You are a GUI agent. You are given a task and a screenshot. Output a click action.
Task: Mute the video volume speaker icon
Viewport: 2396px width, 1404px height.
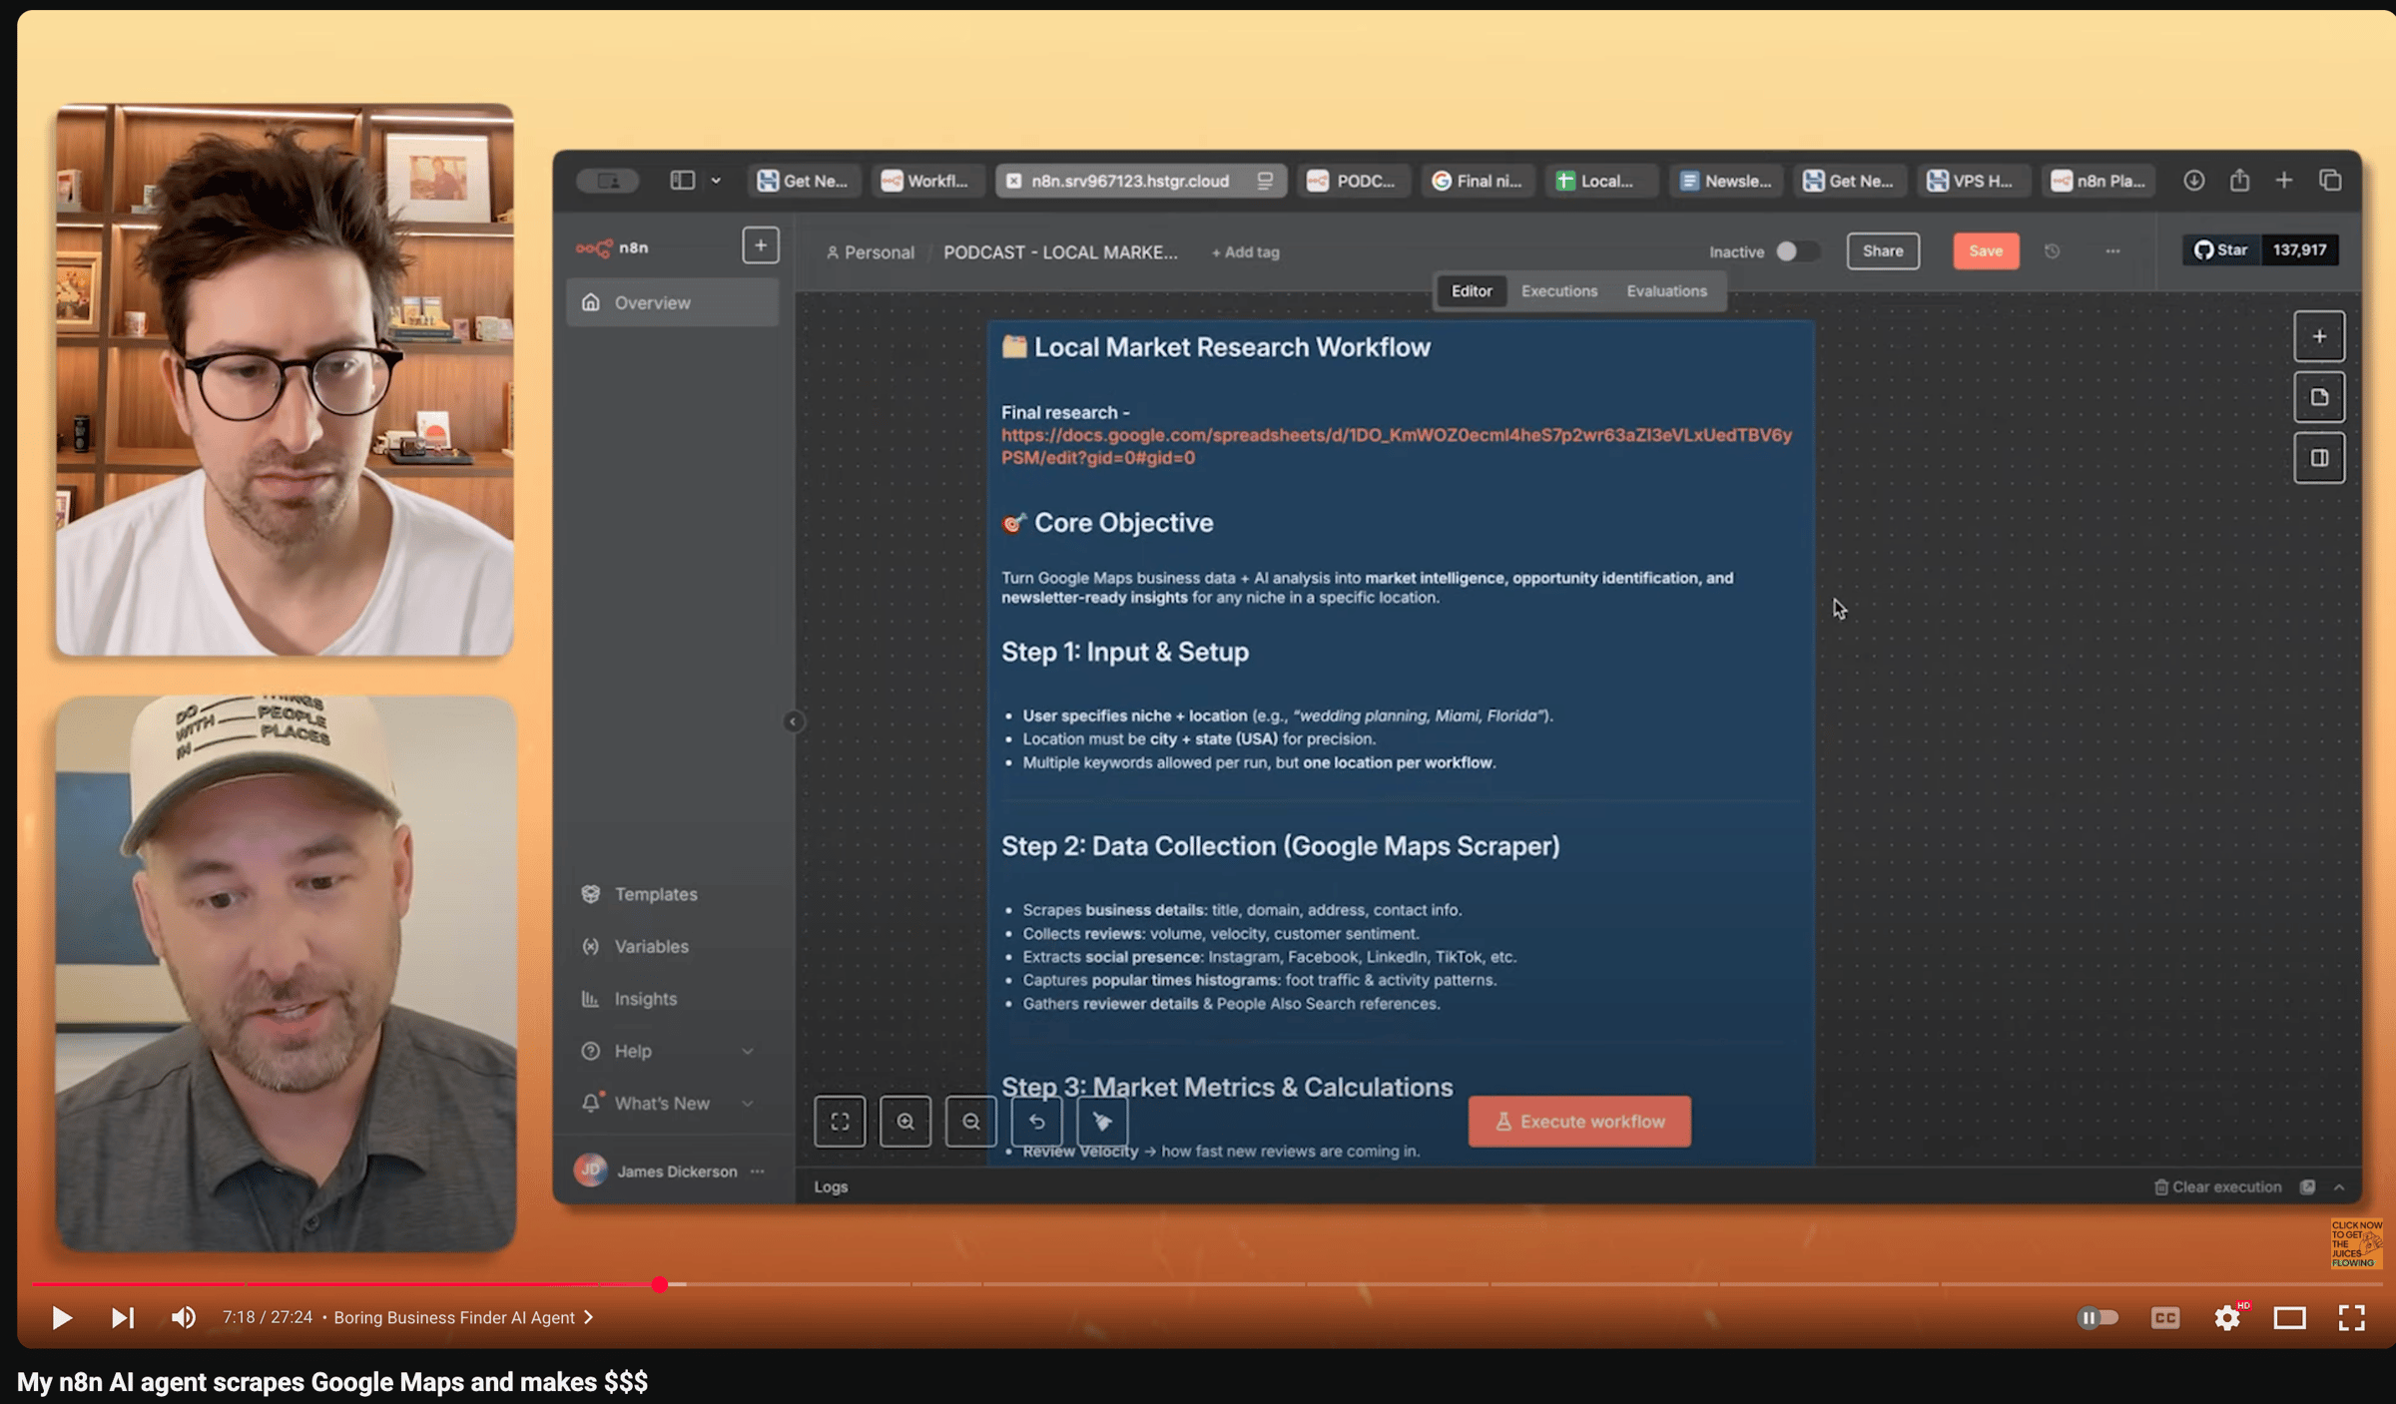coord(183,1317)
